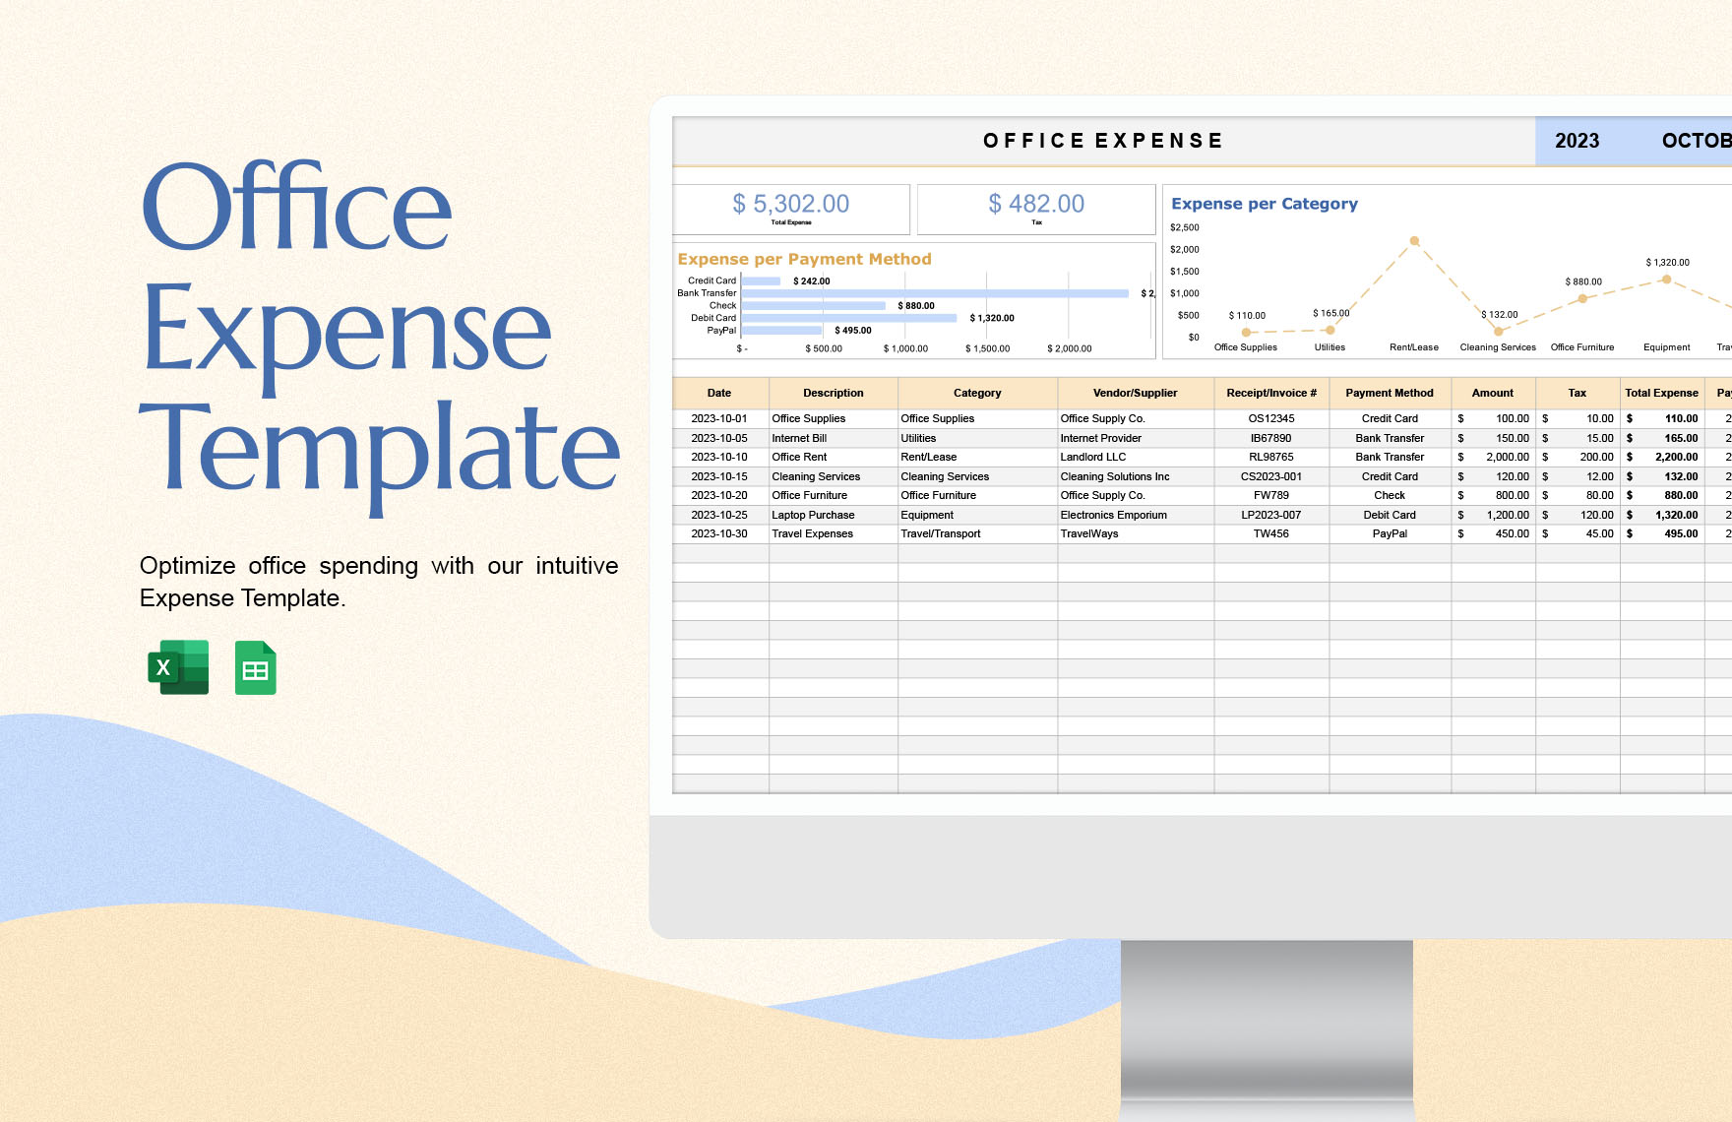
Task: Open the Payment Method column header
Action: point(1389,393)
